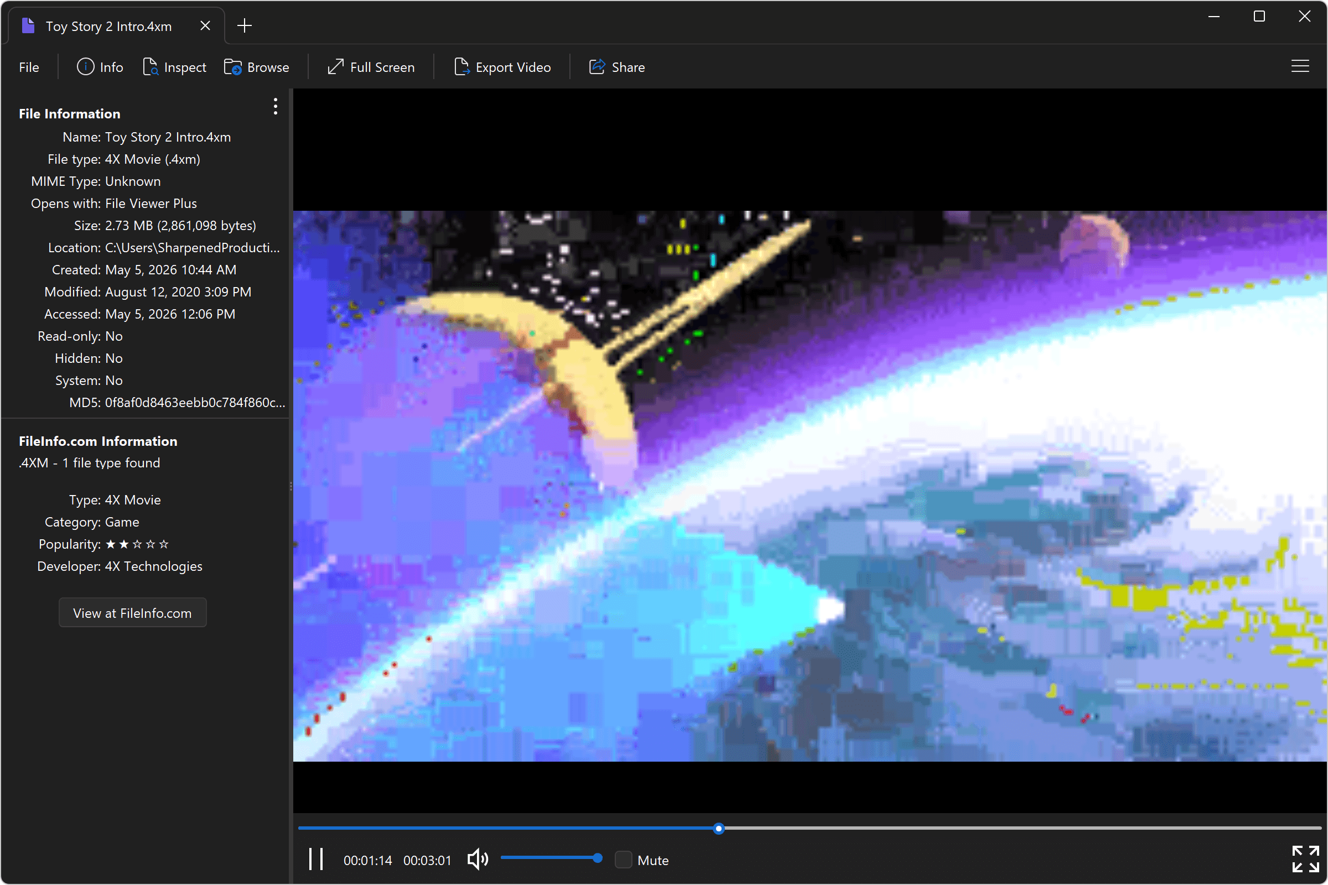Click the Accessed date value
The image size is (1328, 885).
[170, 314]
